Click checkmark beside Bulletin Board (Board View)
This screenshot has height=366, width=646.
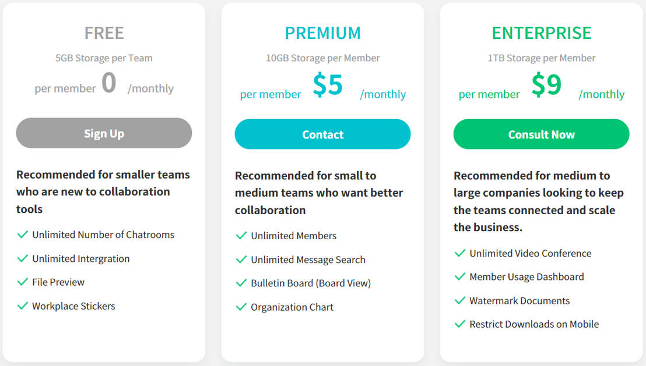(x=241, y=283)
